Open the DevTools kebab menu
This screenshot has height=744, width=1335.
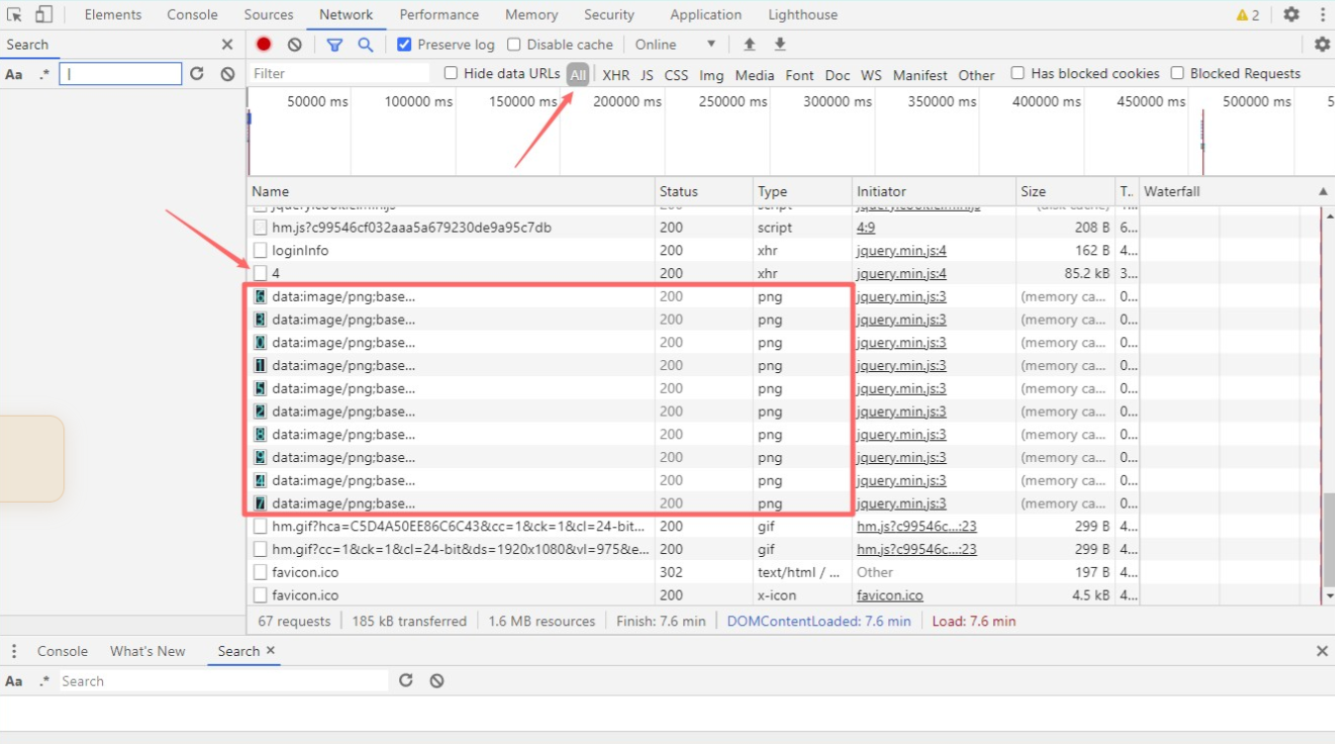pyautogui.click(x=1322, y=15)
